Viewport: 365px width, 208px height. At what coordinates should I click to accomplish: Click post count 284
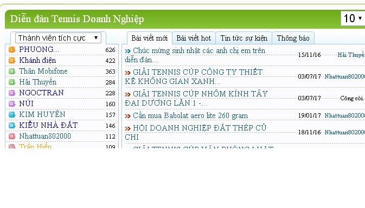tap(110, 82)
